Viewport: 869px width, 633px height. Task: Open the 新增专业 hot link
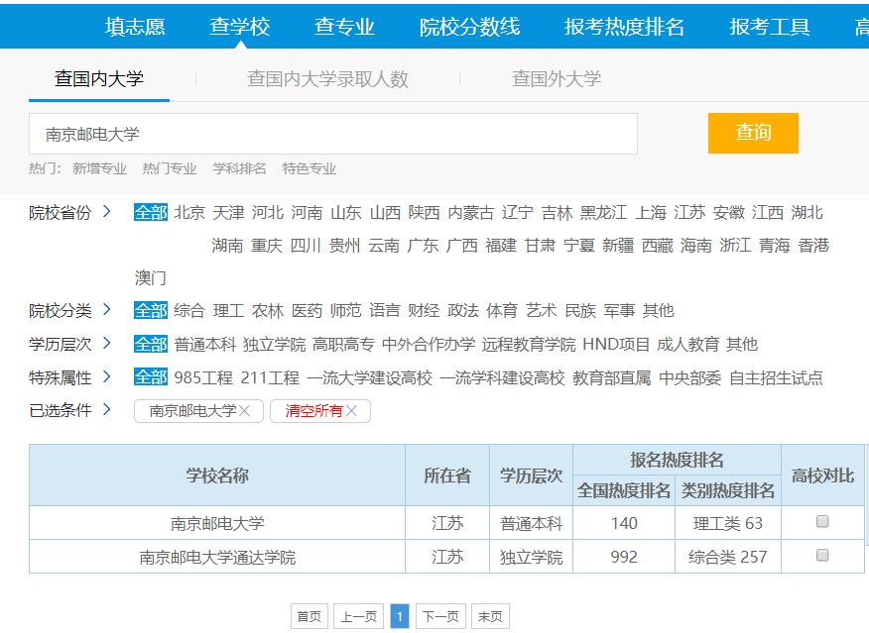point(100,168)
